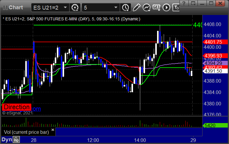Click the 4384.00 price axis label
This screenshot has width=229, height=144.
click(x=212, y=92)
